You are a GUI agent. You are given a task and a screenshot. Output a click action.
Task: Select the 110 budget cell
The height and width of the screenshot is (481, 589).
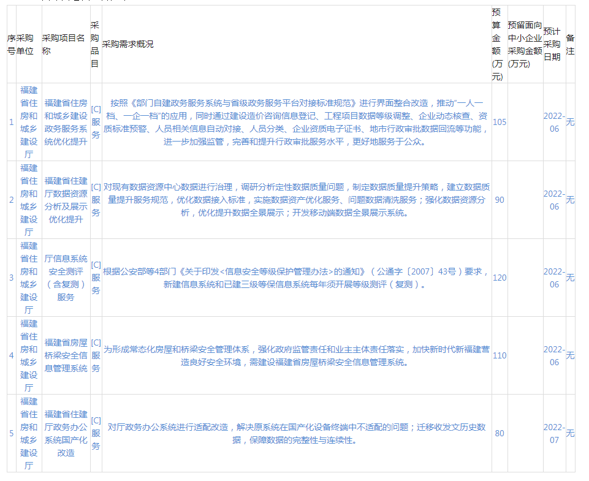click(499, 355)
